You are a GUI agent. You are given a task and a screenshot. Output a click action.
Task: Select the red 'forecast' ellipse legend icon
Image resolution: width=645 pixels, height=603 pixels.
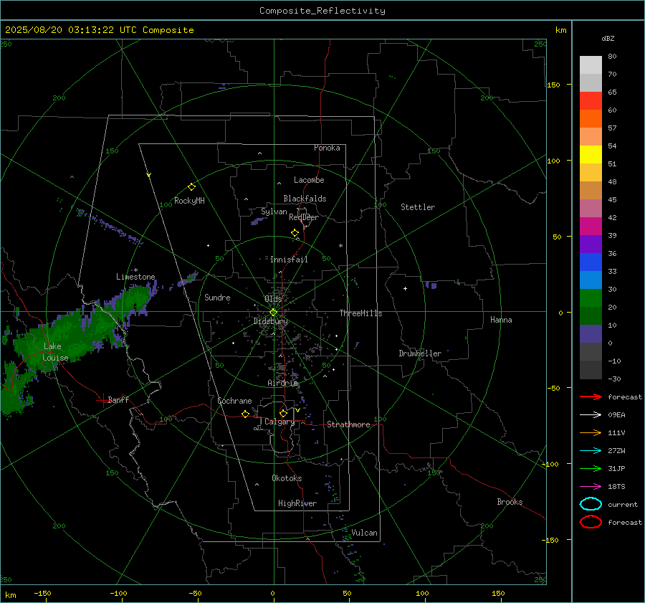[x=591, y=522]
